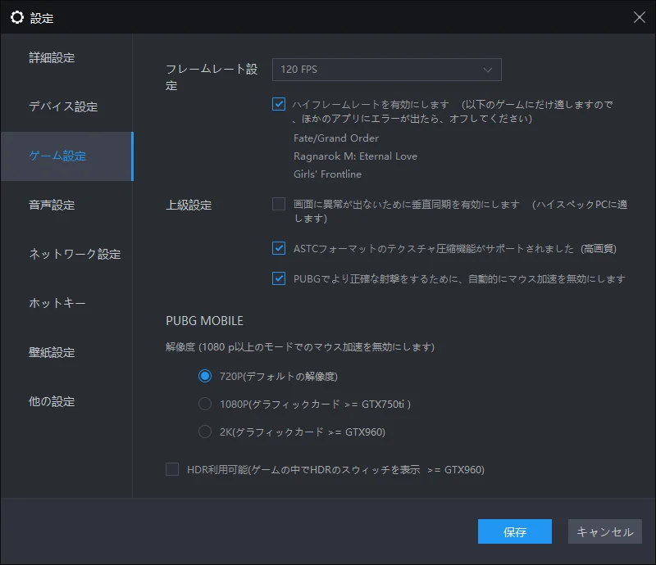Click the 保存 button
656x565 pixels.
(515, 531)
